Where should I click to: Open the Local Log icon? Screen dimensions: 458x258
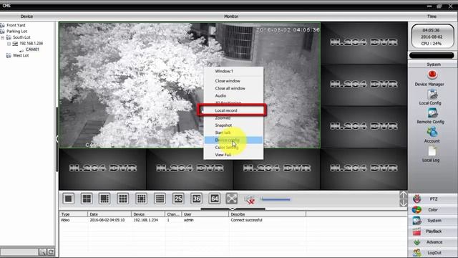(x=432, y=151)
